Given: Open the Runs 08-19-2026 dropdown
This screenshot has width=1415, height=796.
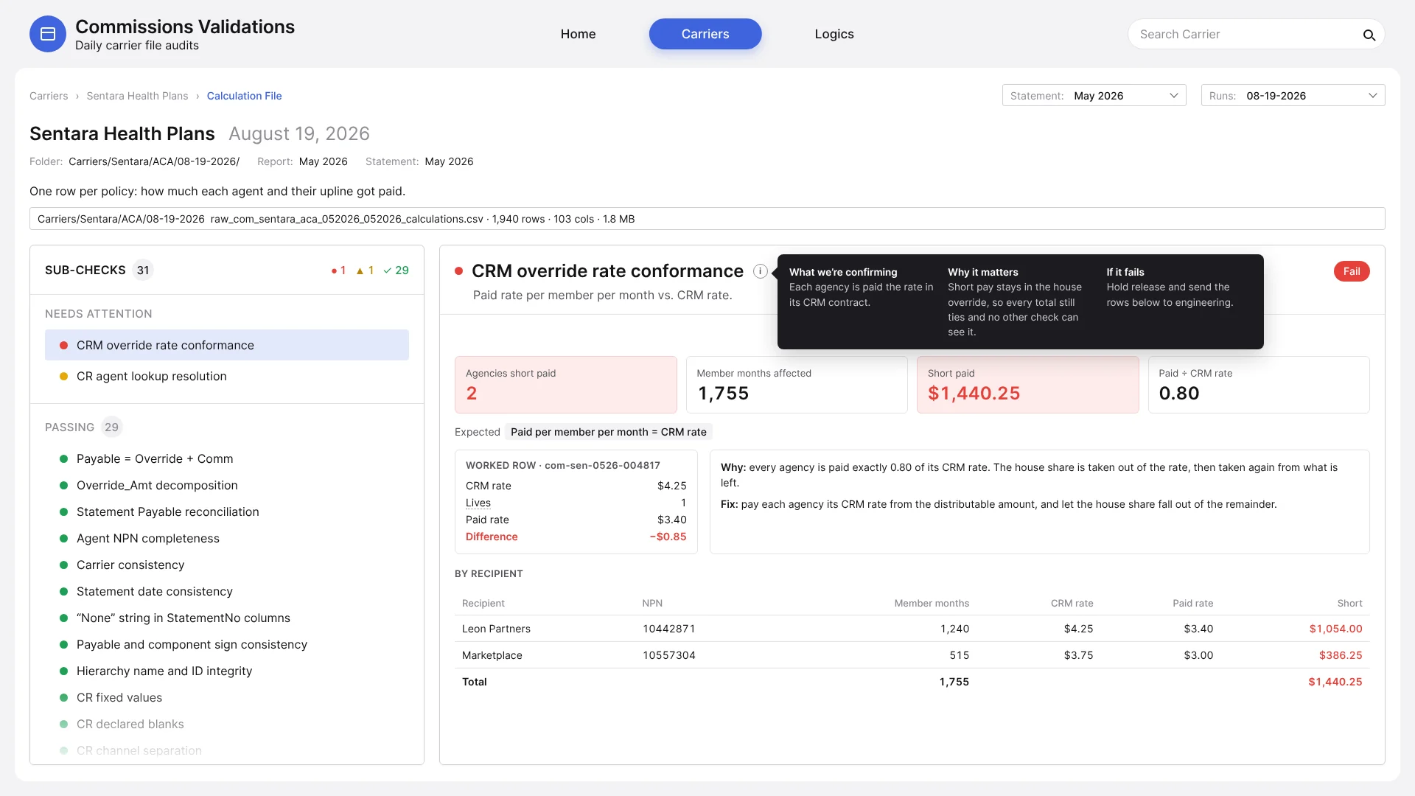Looking at the screenshot, I should tap(1293, 96).
